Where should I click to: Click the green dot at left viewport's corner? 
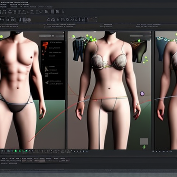[1, 37]
